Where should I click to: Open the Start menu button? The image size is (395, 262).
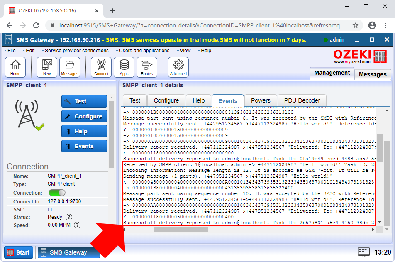(19, 252)
